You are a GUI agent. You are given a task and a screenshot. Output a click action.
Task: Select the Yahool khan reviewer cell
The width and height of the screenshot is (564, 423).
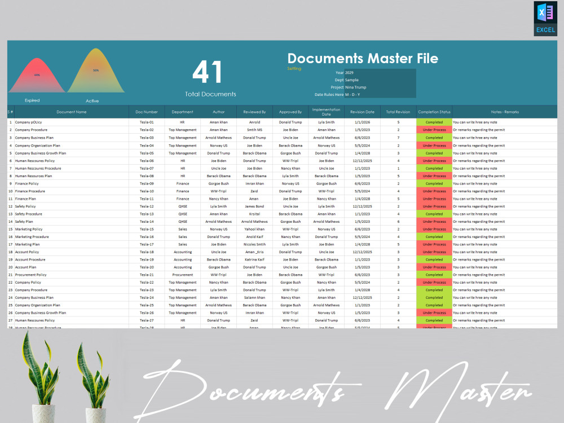click(x=254, y=229)
